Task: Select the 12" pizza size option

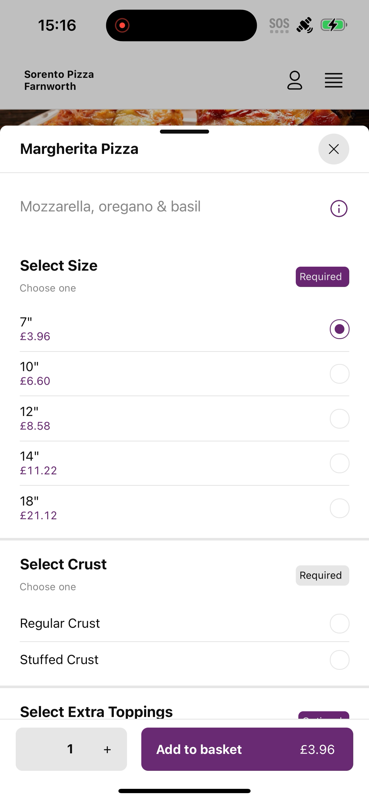Action: point(184,419)
